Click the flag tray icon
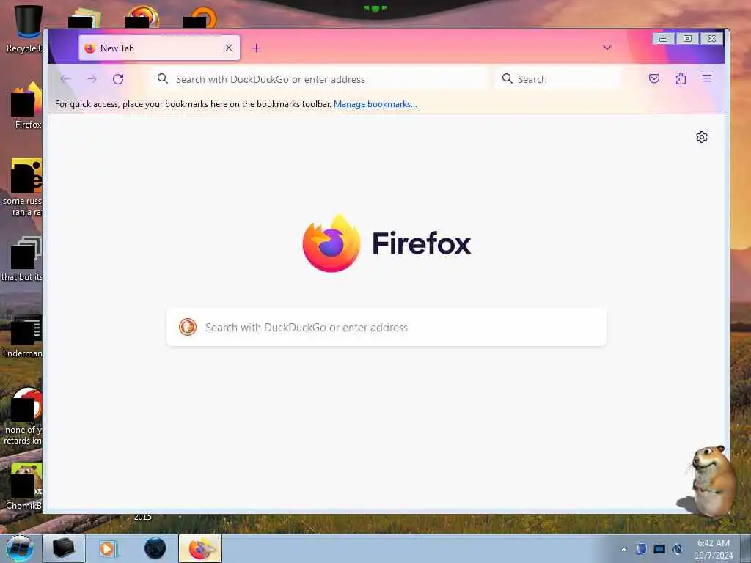 click(641, 549)
